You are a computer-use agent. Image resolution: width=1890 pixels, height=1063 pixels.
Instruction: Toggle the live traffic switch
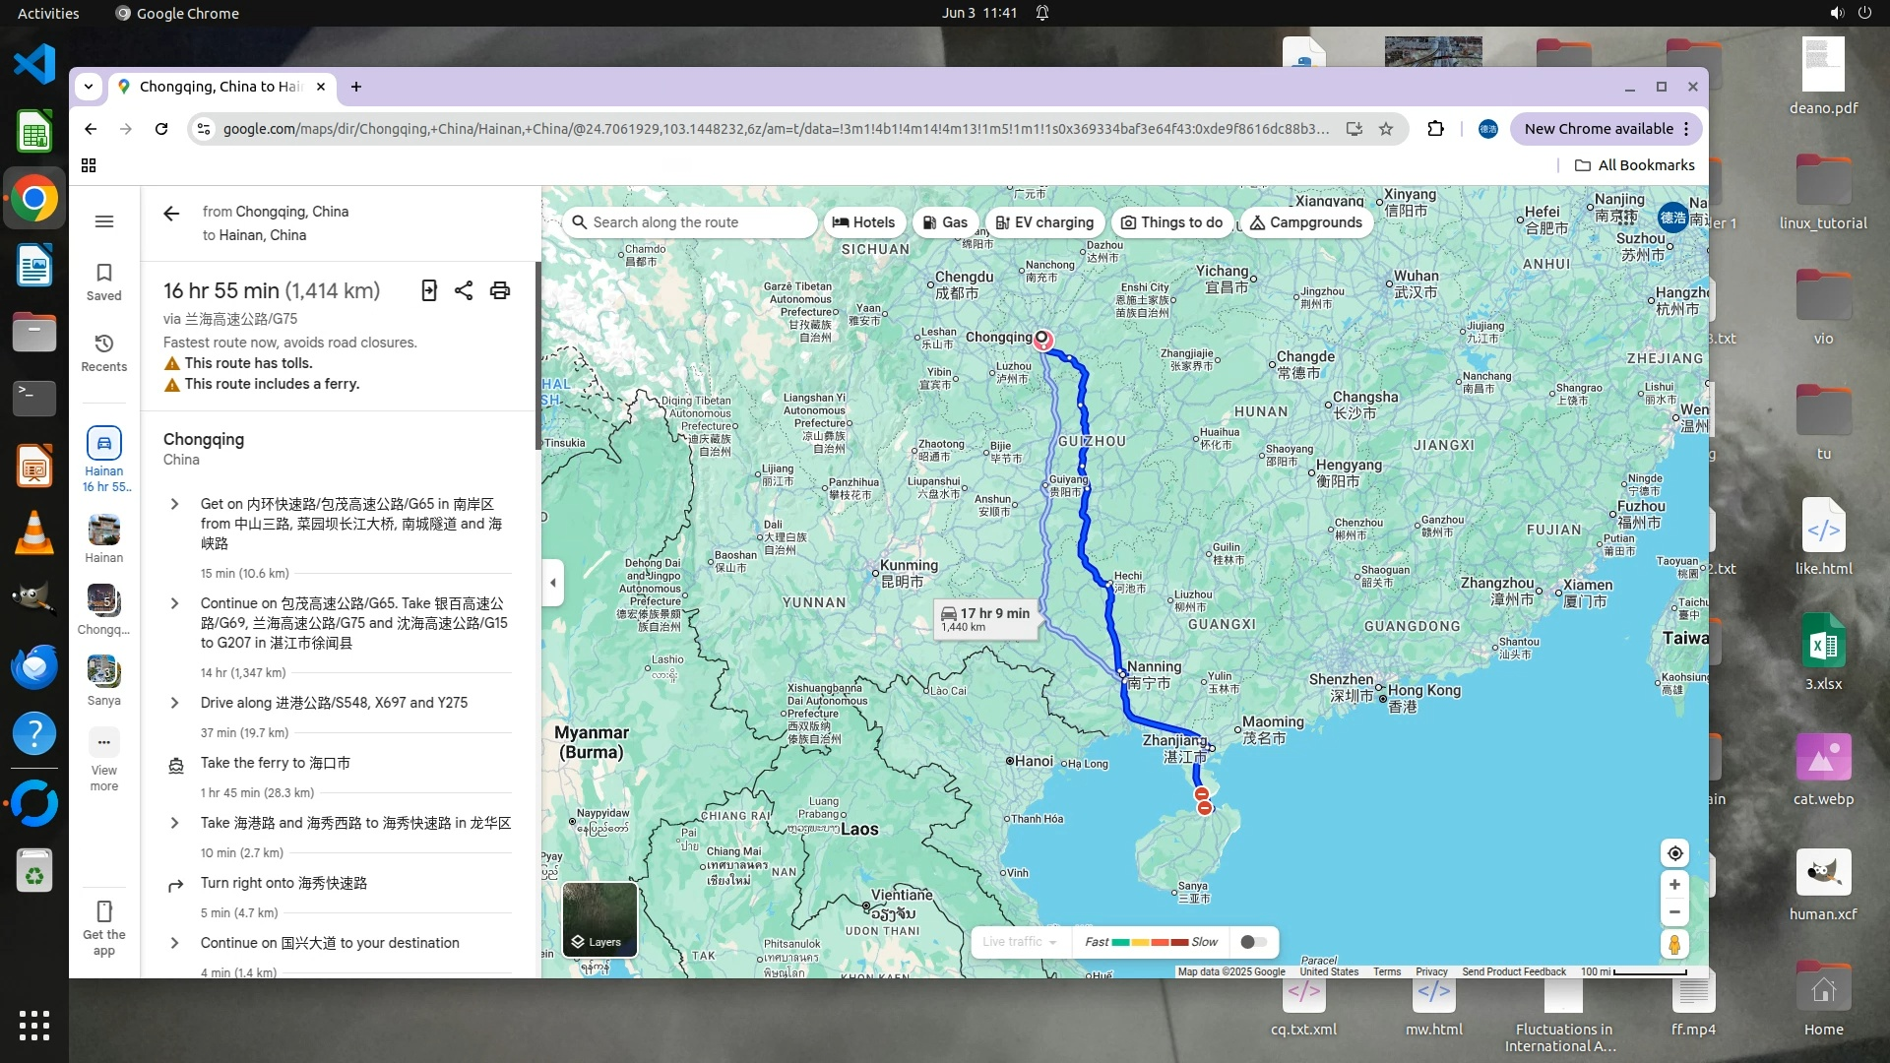1253,942
